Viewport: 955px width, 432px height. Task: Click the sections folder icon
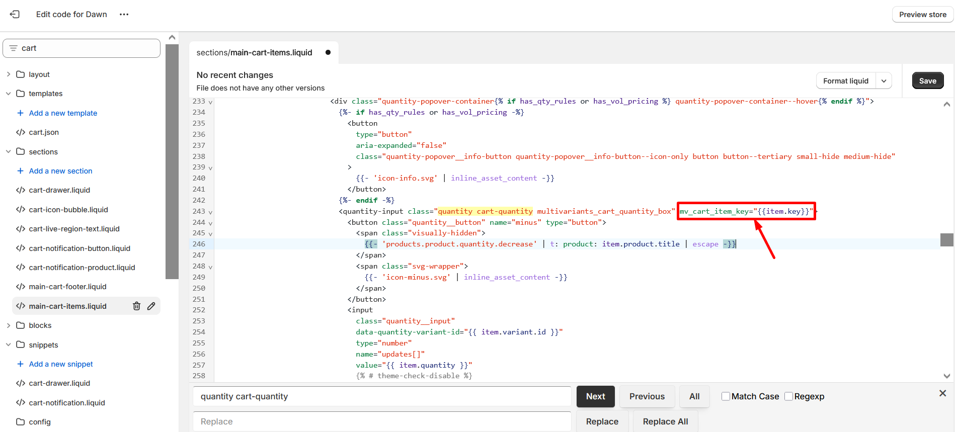click(x=21, y=151)
